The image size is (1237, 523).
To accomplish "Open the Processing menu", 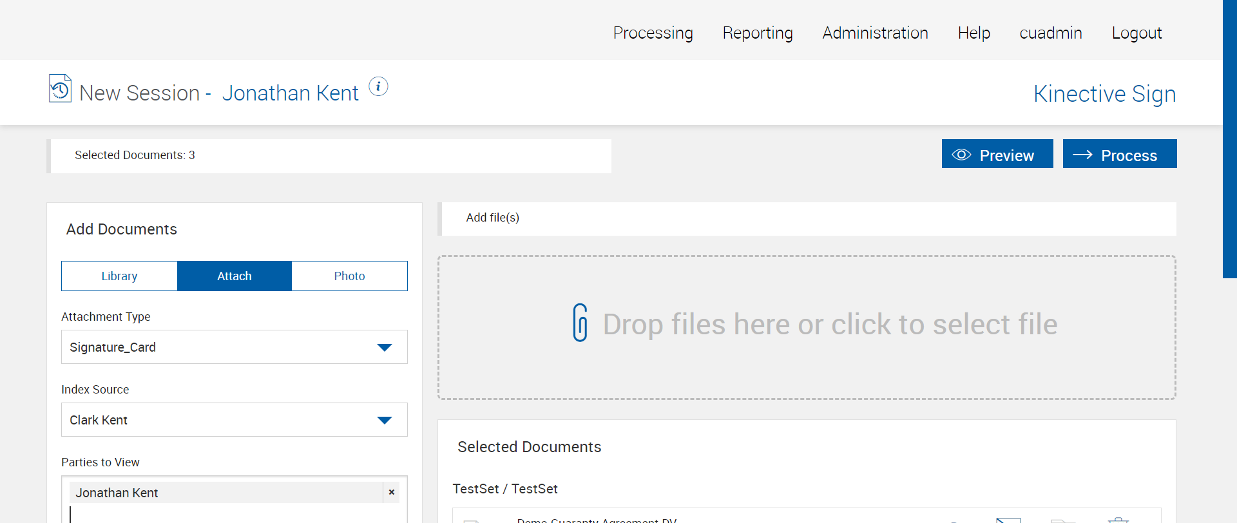I will point(653,33).
